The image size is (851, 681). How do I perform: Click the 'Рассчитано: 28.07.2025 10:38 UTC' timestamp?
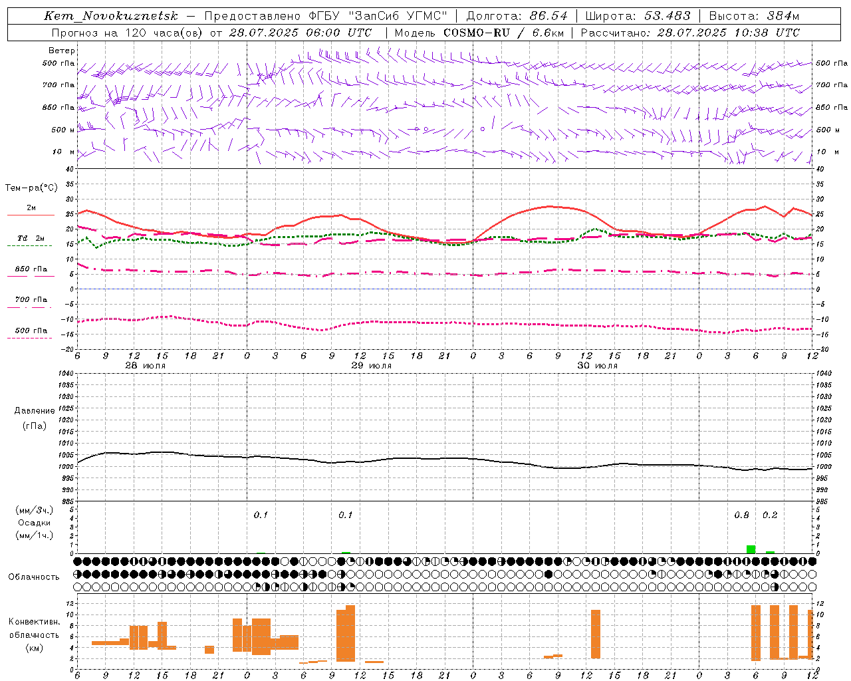690,33
